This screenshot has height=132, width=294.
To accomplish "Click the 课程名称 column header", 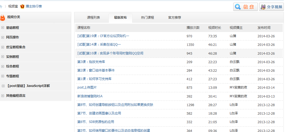I will (x=84, y=28).
